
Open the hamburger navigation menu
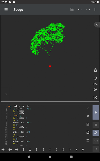(6, 10)
